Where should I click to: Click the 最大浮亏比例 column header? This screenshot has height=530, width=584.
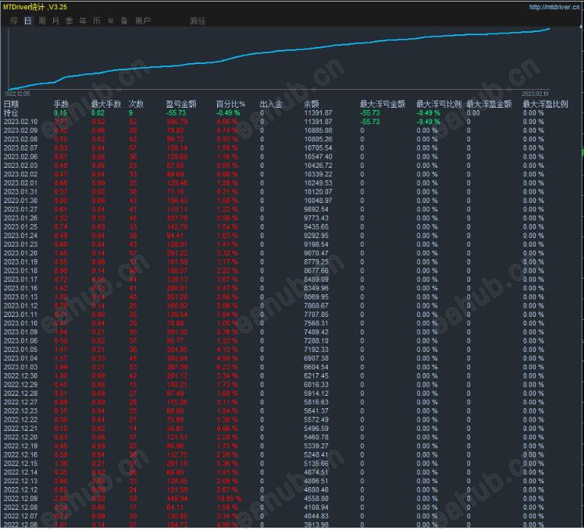tap(439, 104)
